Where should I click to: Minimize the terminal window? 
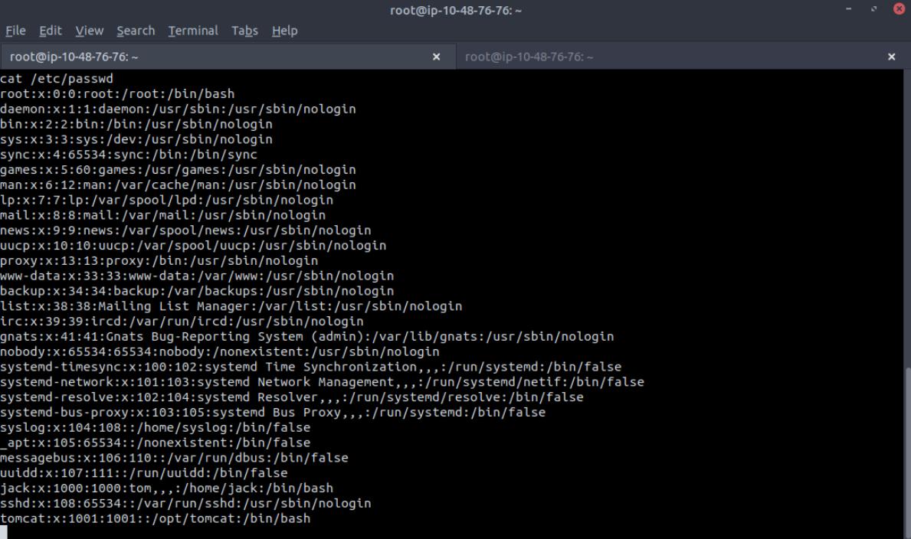tap(850, 10)
